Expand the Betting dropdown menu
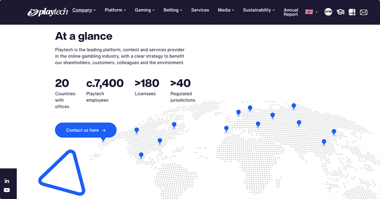This screenshot has width=380, height=199. pos(173,10)
